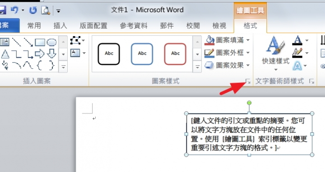Select the straight line shape
Screen dimensions: 325x172
pos(17,42)
